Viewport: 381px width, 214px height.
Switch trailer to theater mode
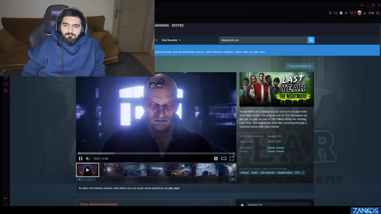click(224, 158)
